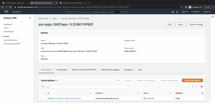Click the Request confirmation button
The image size is (215, 103).
(x=146, y=81)
